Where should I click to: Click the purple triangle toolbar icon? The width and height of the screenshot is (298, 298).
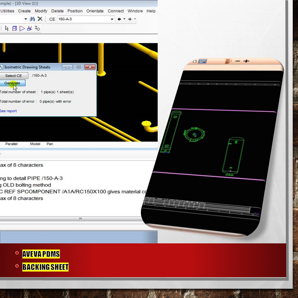pyautogui.click(x=22, y=28)
